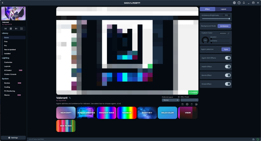
Task: Open the language globe icon
Action: coord(234,3)
